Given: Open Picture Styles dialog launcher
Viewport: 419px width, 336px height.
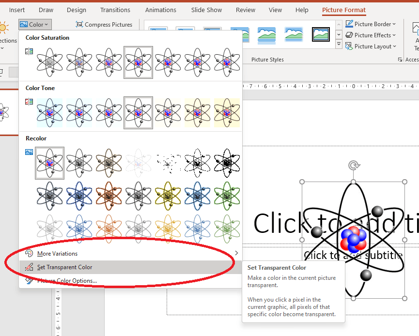Looking at the screenshot, I should click(400, 60).
